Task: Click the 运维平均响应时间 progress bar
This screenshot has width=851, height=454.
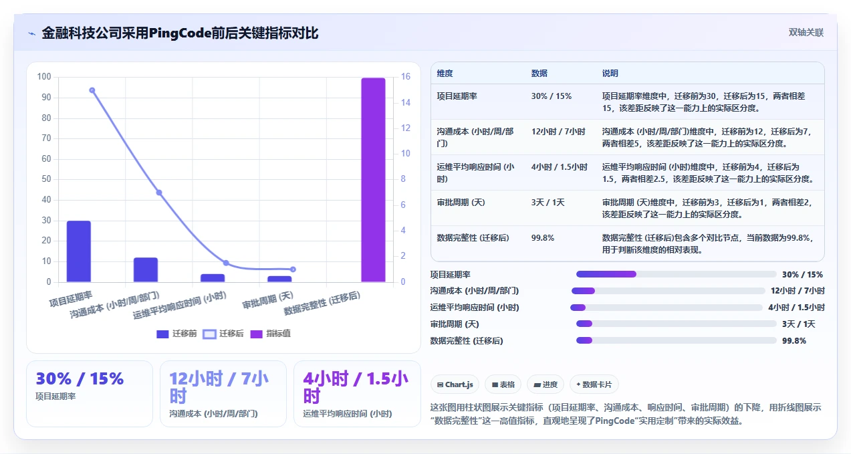Action: (x=666, y=308)
